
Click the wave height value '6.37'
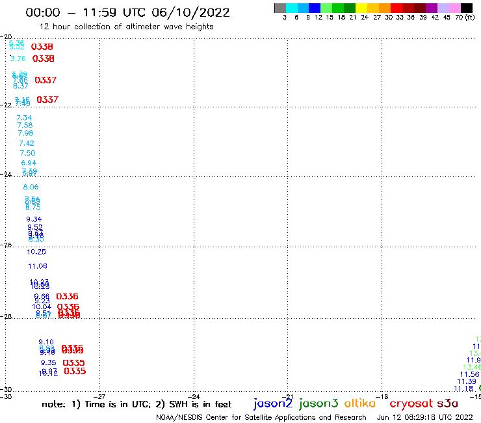coord(21,86)
